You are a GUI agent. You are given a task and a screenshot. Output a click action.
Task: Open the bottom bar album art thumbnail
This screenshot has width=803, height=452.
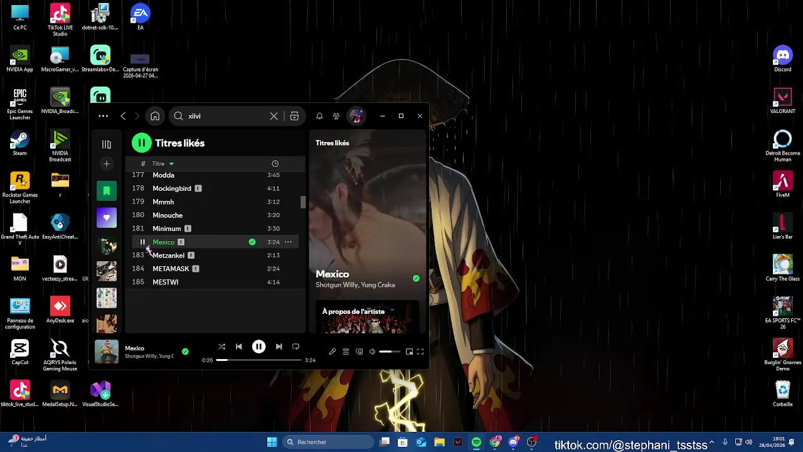(107, 352)
